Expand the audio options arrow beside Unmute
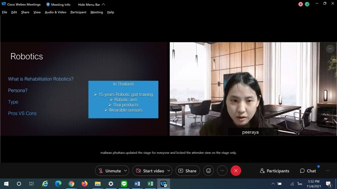 pos(125,171)
